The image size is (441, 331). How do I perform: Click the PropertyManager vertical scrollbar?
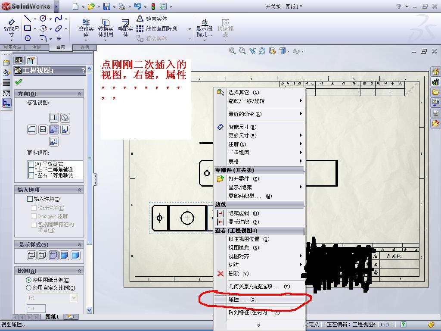coord(90,158)
